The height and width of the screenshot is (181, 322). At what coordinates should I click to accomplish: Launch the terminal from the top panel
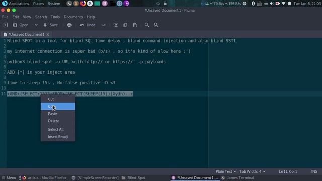(x=69, y=4)
